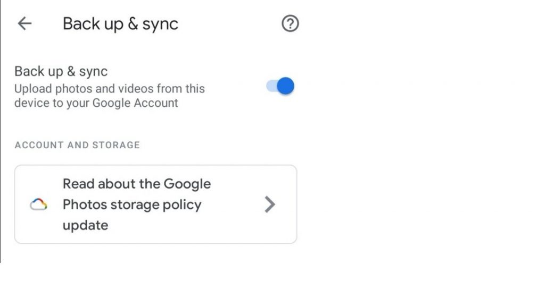Open help via the question mark icon
This screenshot has height=281, width=545.
pyautogui.click(x=290, y=24)
